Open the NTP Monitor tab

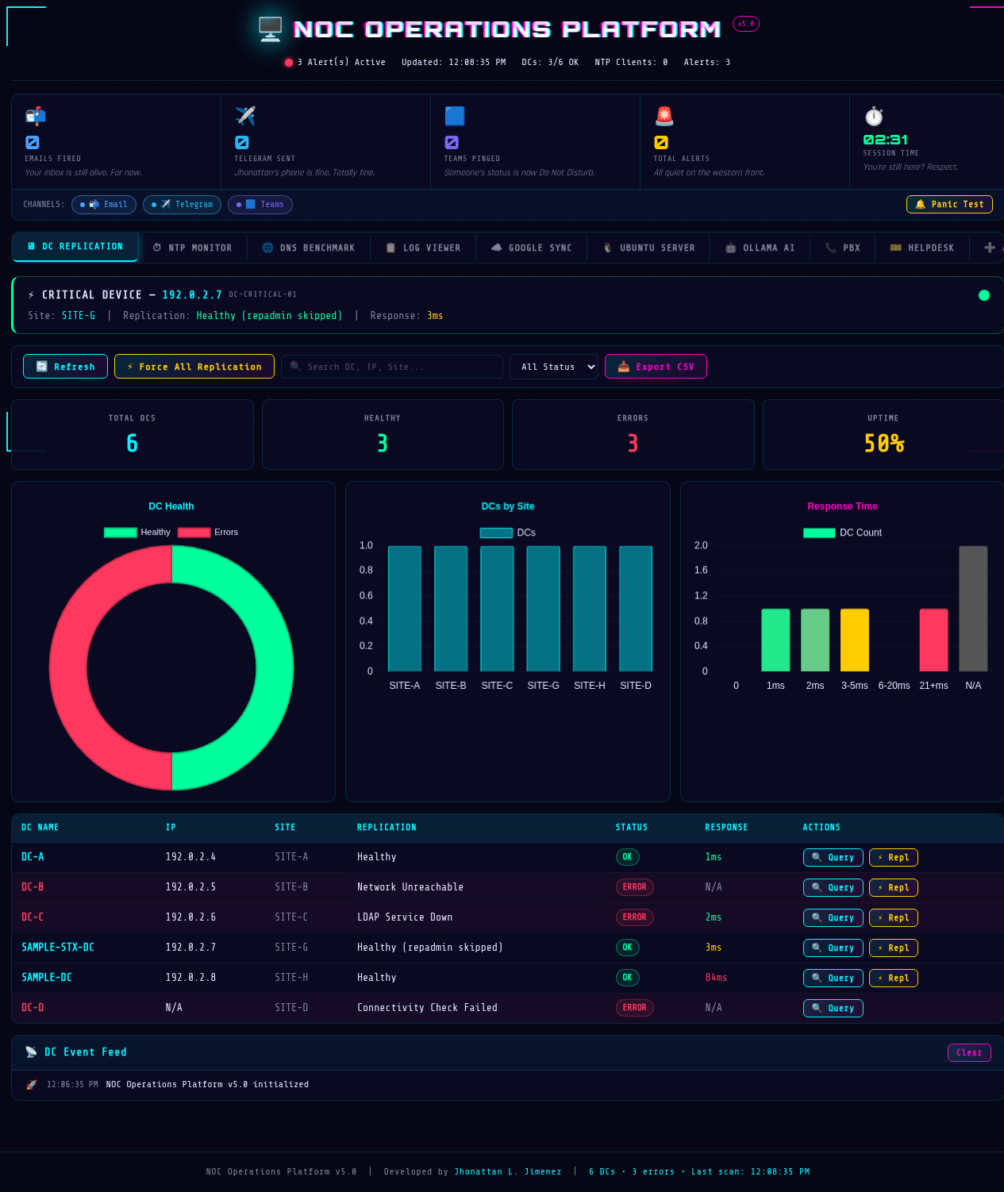[193, 248]
